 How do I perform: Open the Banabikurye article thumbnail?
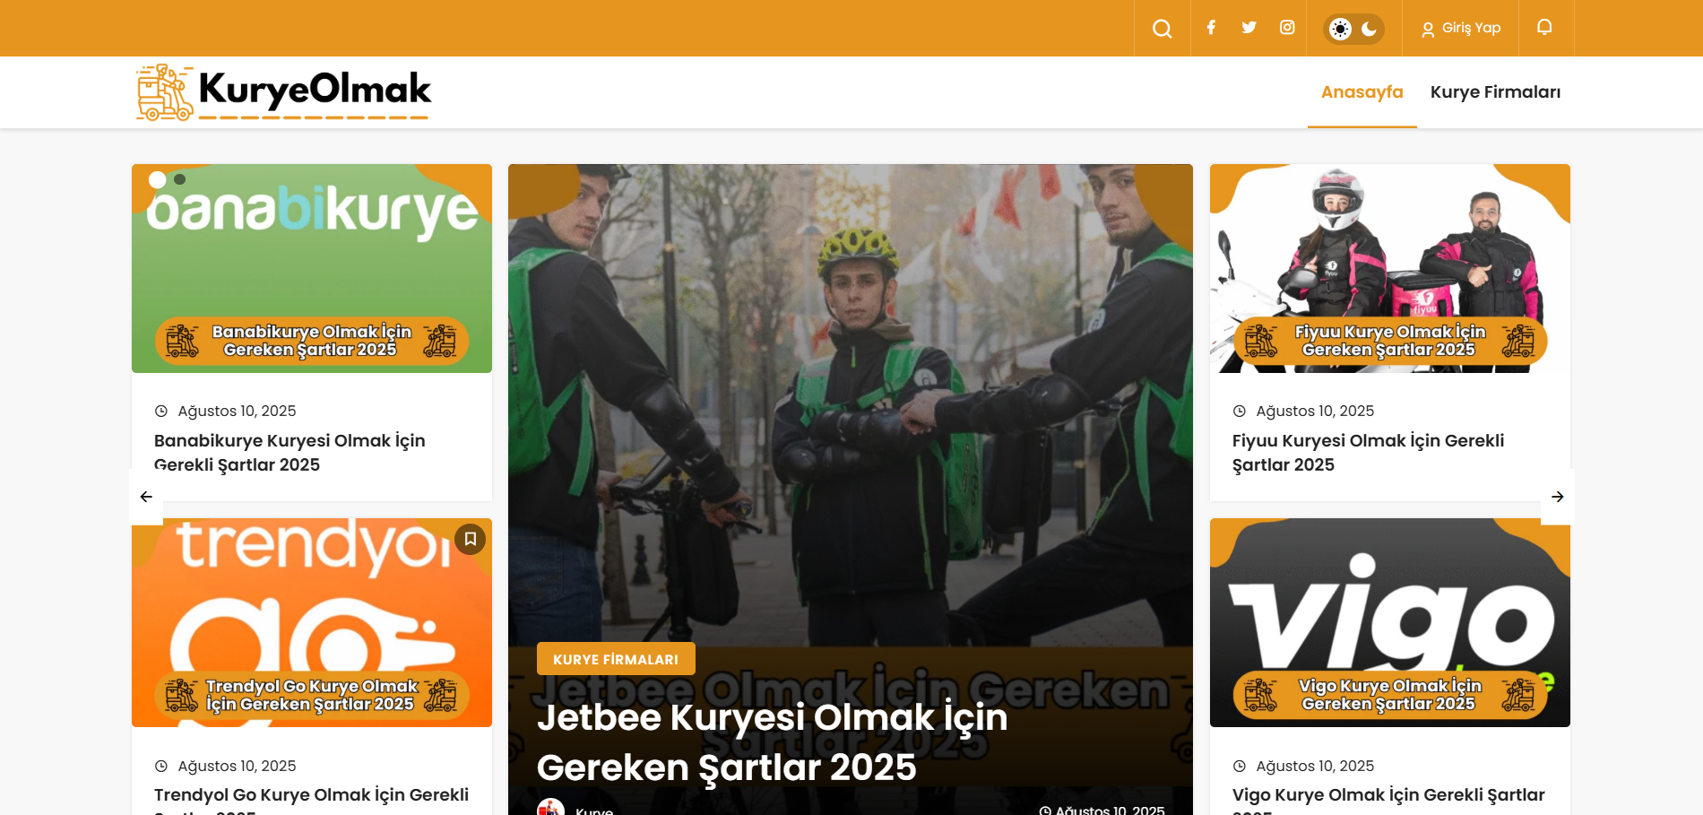tap(312, 268)
